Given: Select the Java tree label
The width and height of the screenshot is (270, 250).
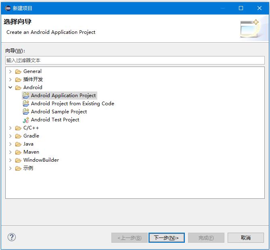Looking at the screenshot, I should [28, 144].
